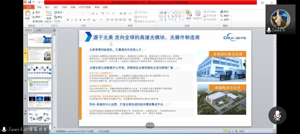Click Shape Outline (形状轮廓) button

(x=210, y=16)
